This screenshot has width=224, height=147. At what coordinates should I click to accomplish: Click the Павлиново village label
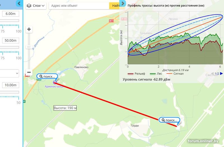click(x=81, y=67)
